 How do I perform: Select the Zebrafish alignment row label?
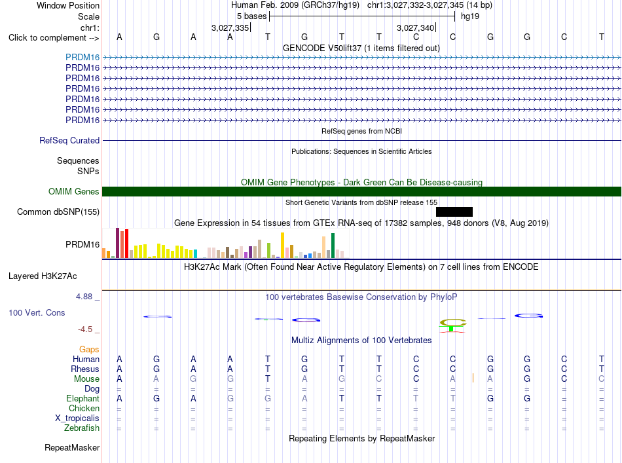[x=82, y=428]
